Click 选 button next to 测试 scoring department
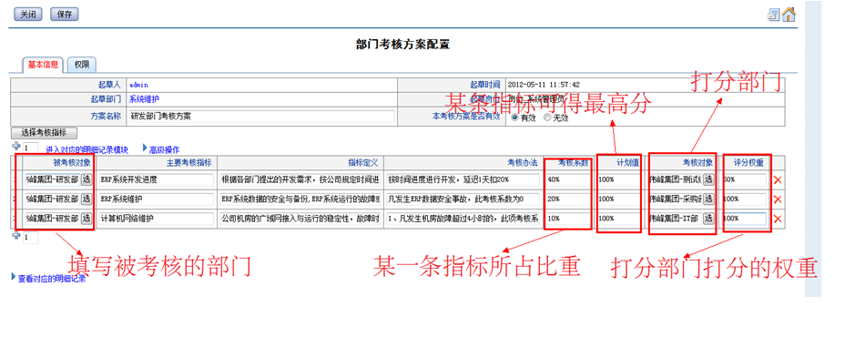This screenshot has width=845, height=358. click(708, 179)
